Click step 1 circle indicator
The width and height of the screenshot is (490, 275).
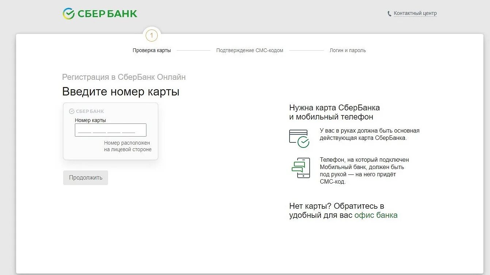coord(152,36)
